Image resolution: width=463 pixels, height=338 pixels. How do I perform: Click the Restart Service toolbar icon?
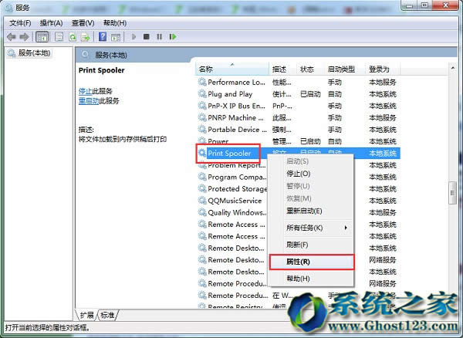173,36
